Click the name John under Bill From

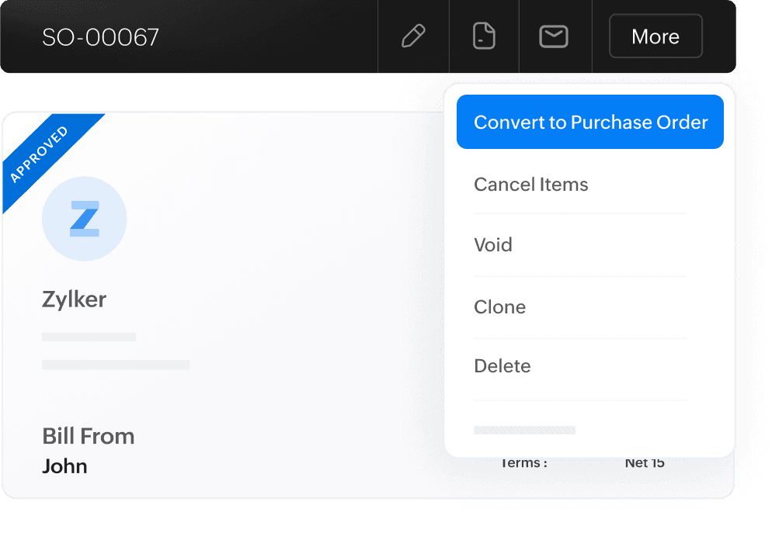(64, 466)
